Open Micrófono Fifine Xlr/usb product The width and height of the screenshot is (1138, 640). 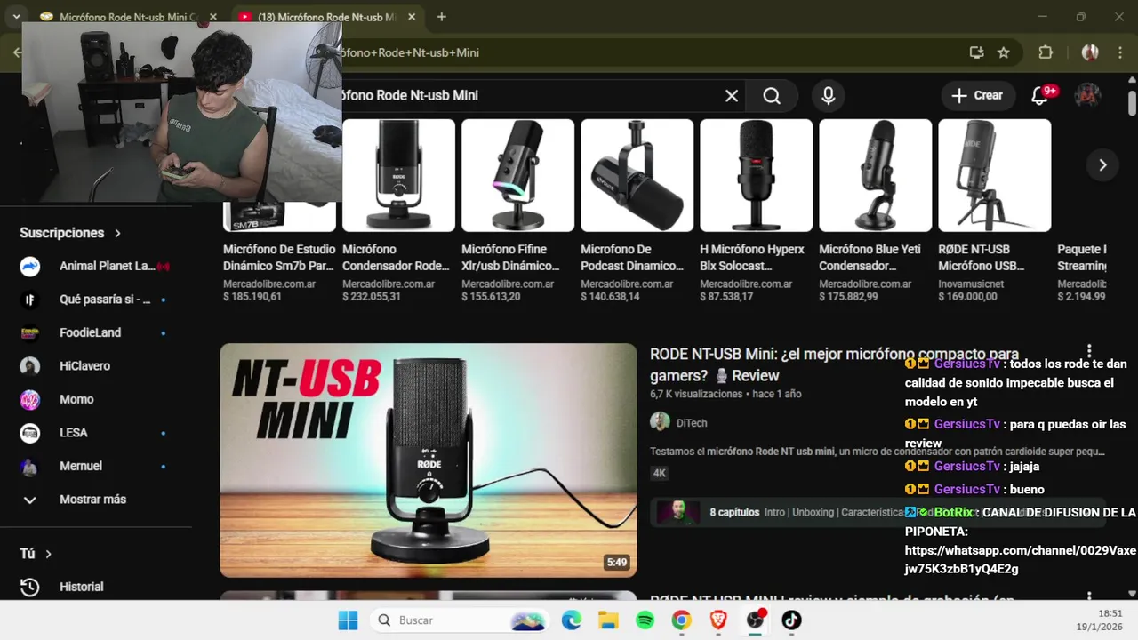[517, 212]
